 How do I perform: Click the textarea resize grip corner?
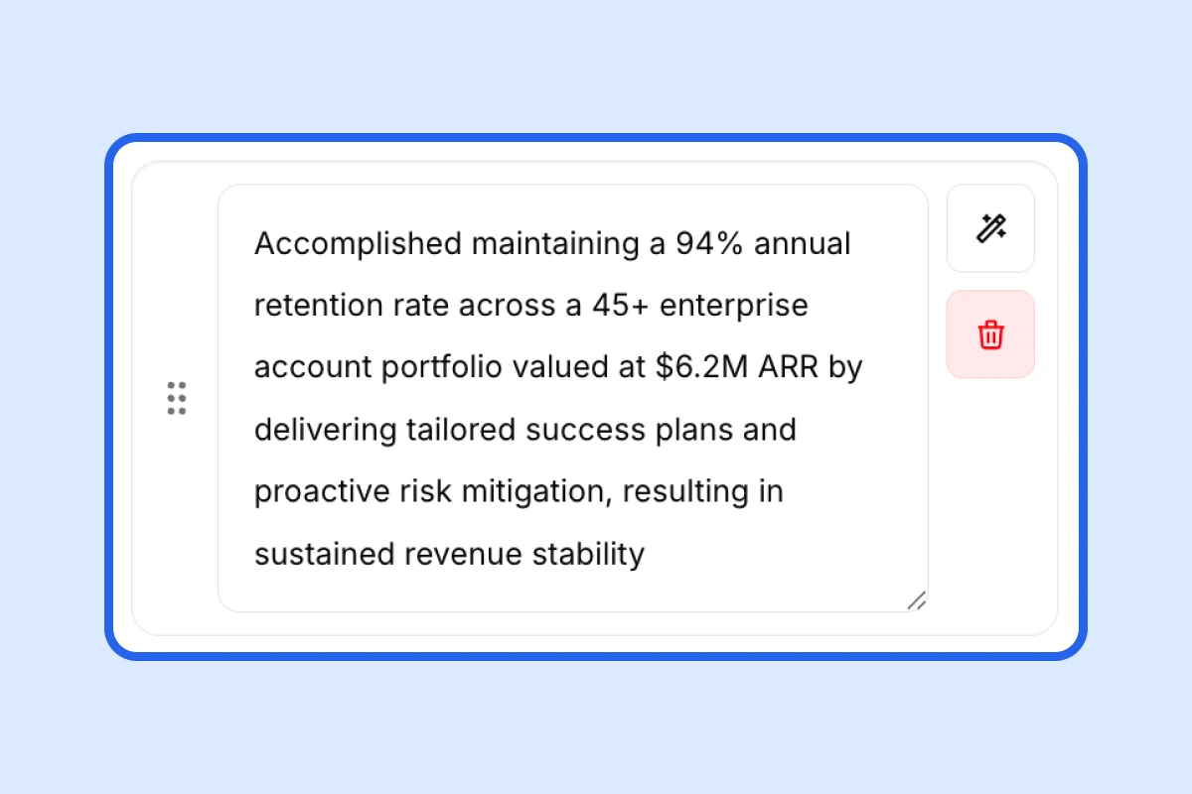pyautogui.click(x=917, y=600)
